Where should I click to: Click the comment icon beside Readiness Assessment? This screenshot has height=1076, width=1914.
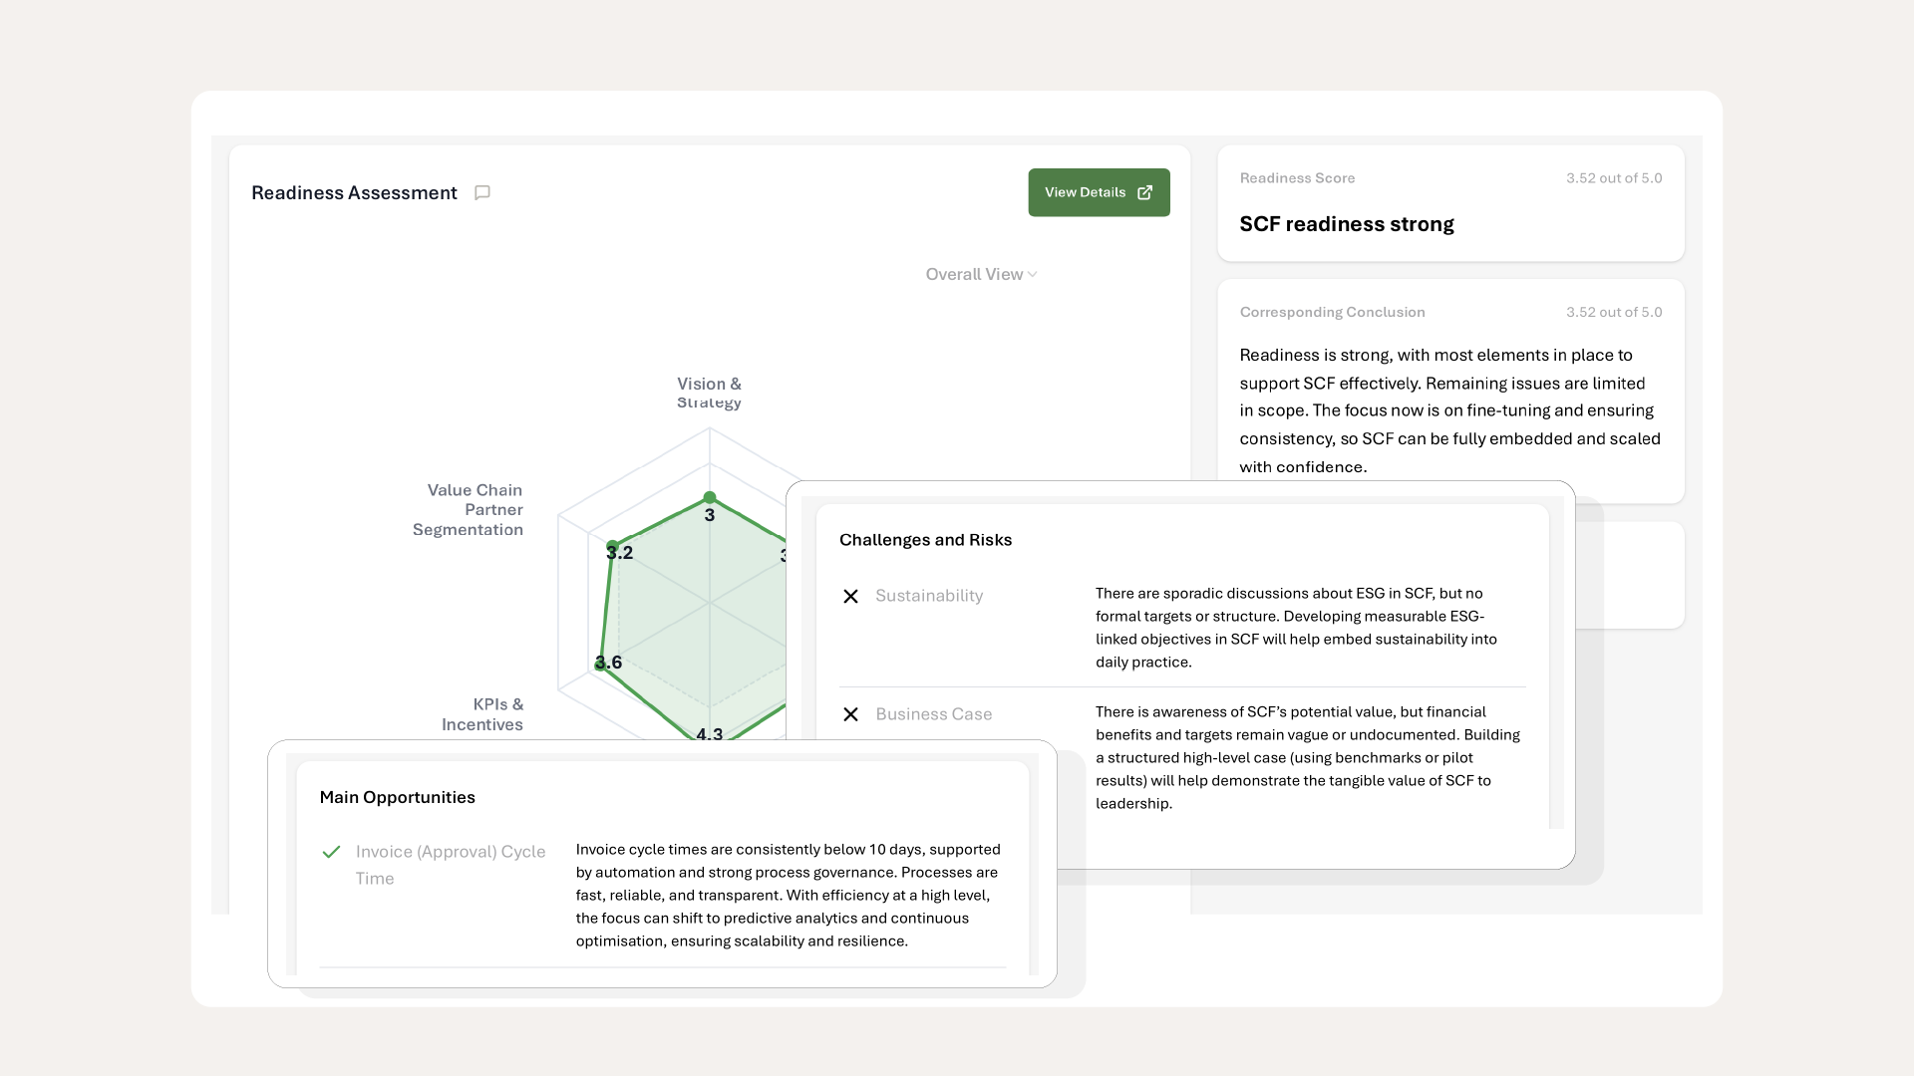(x=482, y=192)
